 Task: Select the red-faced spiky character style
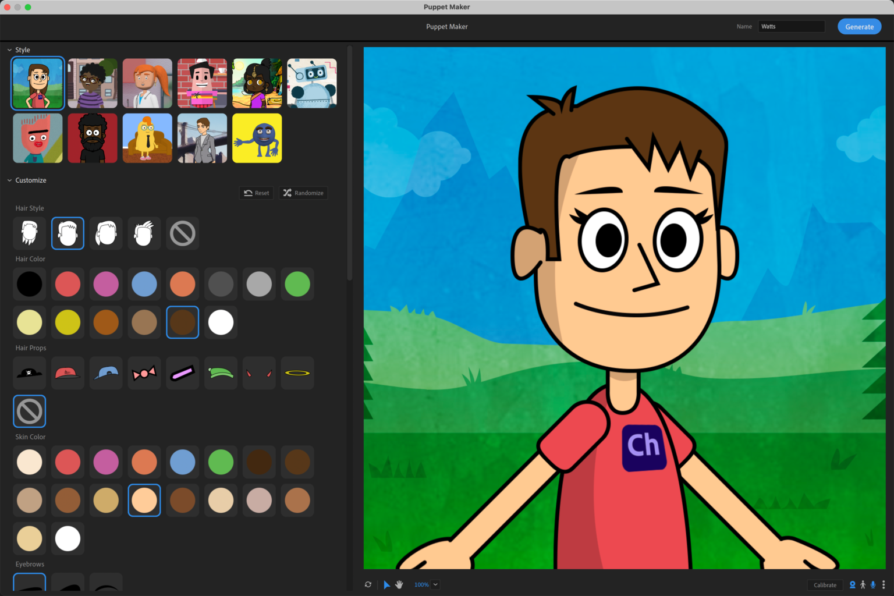pos(38,138)
